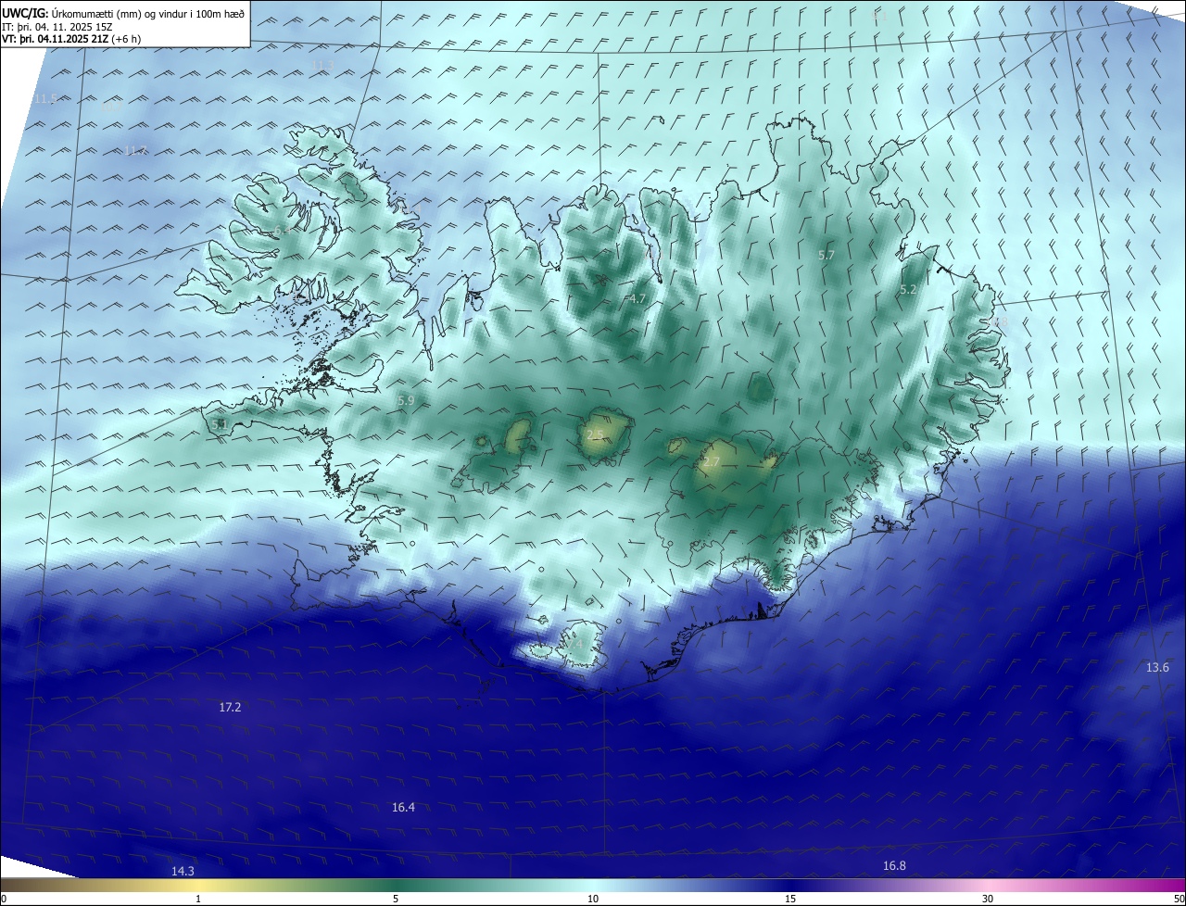Click the 13.6 value label
The image size is (1186, 906).
click(1157, 668)
